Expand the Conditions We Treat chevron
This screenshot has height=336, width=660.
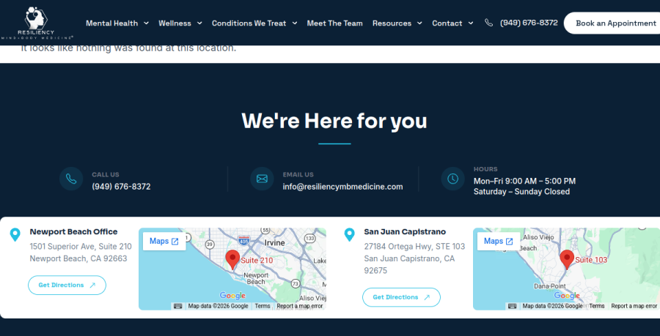click(295, 23)
